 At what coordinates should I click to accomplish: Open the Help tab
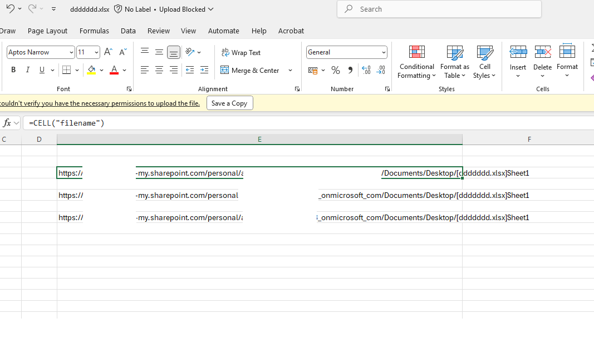[259, 31]
